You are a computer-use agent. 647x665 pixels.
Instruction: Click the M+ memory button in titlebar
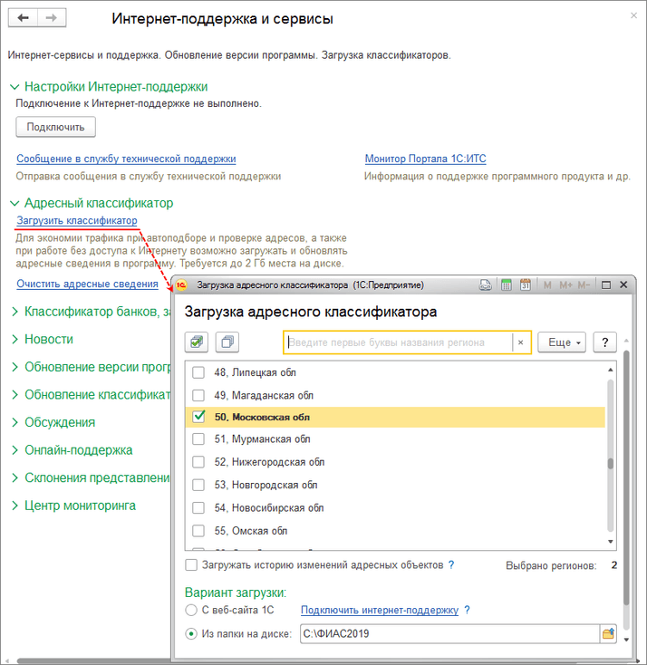[565, 285]
